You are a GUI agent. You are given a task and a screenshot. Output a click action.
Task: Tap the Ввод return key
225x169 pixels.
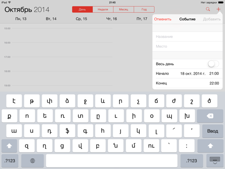click(x=213, y=131)
